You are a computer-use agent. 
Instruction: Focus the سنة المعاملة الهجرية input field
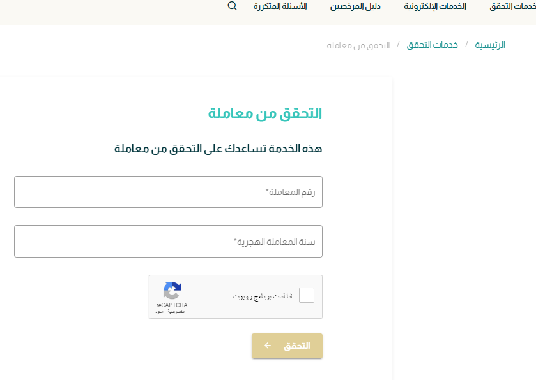point(168,241)
